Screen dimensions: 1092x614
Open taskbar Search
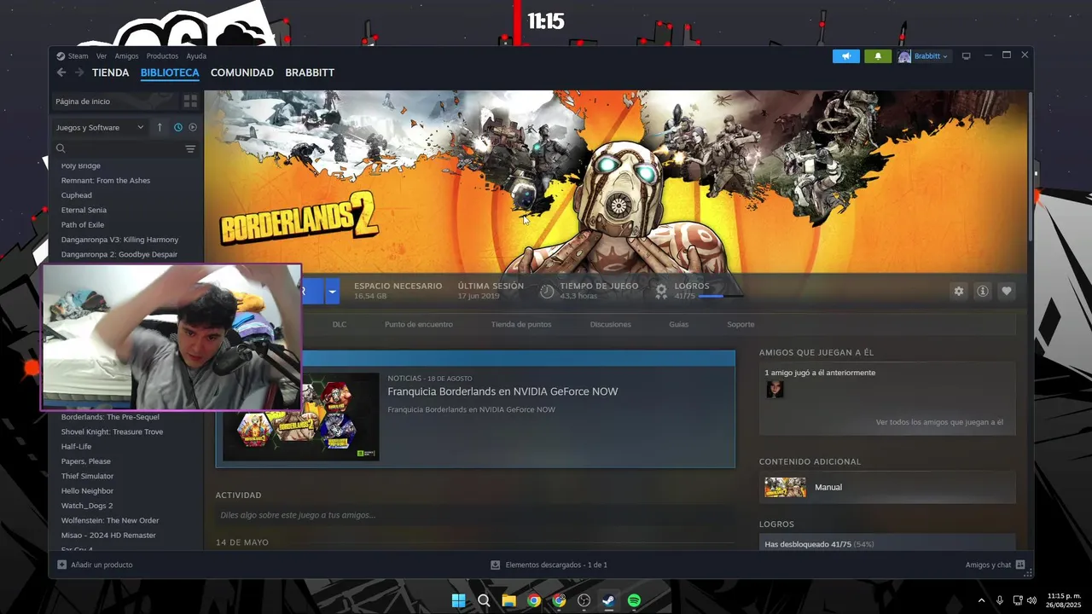click(484, 600)
